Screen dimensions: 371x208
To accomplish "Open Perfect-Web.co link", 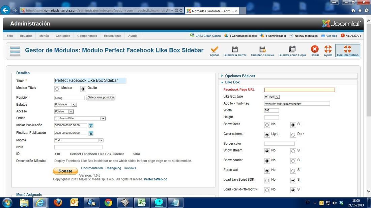I will click(x=155, y=179).
